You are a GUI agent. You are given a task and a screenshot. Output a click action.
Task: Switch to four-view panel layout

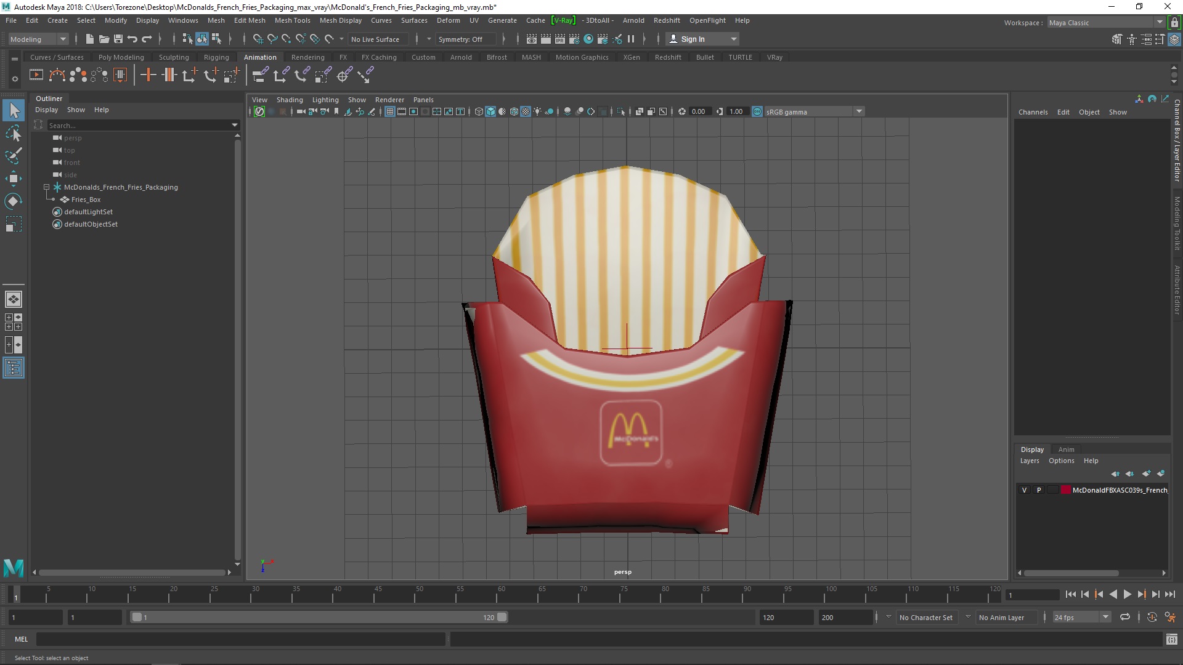point(14,322)
